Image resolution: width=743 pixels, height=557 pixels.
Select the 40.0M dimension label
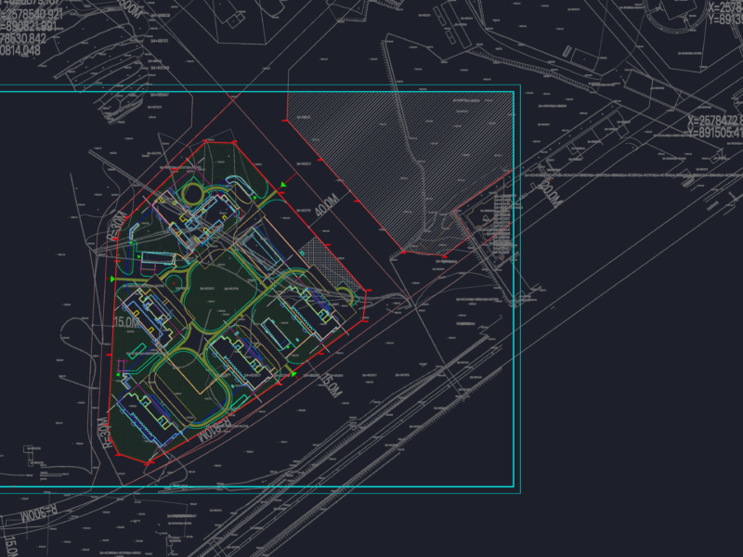coord(328,205)
